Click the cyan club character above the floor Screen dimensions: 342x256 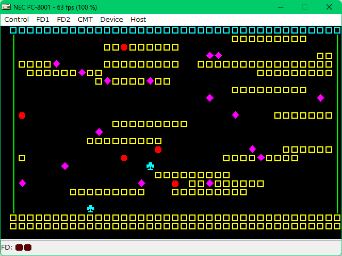click(x=91, y=209)
